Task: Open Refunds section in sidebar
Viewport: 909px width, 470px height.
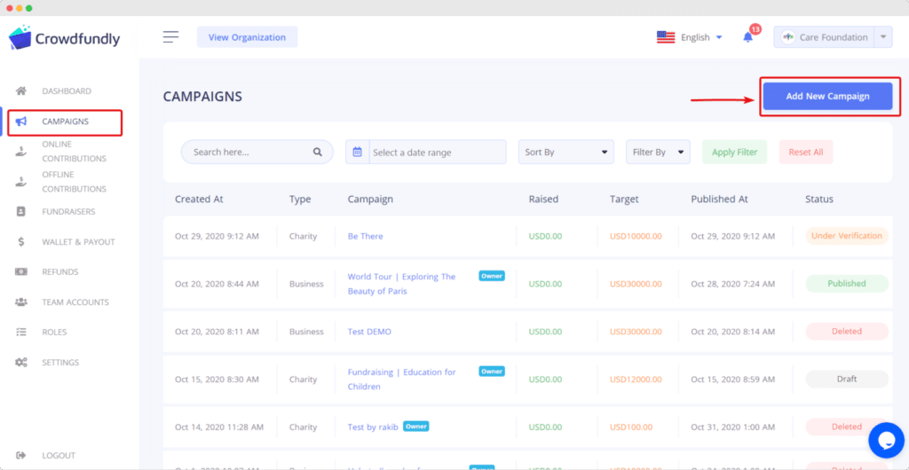Action: [59, 272]
